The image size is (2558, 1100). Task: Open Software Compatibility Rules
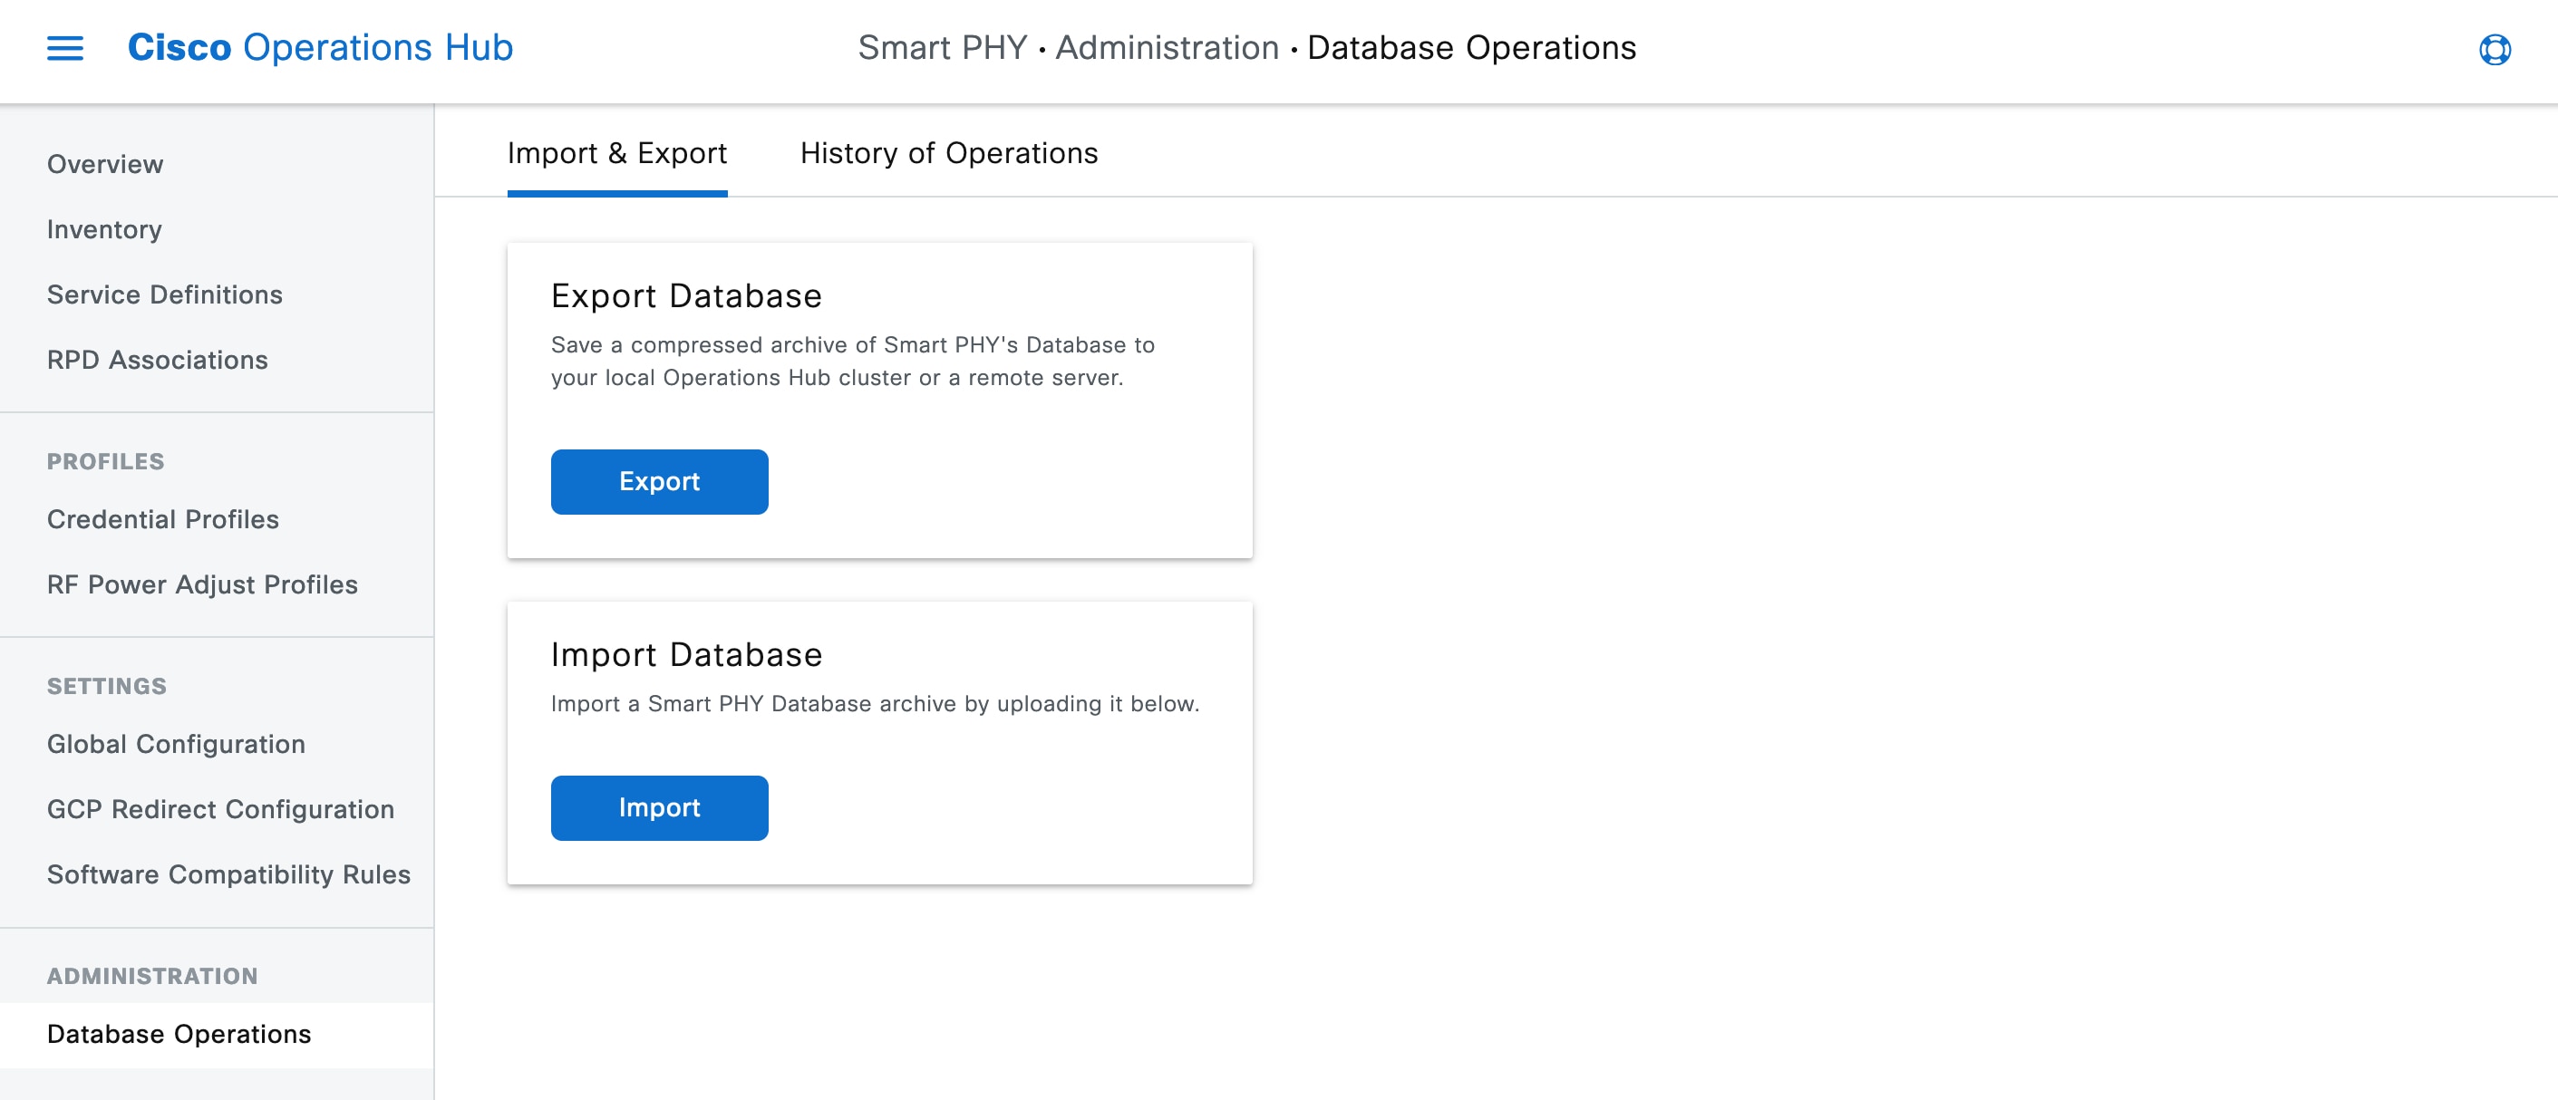point(228,874)
